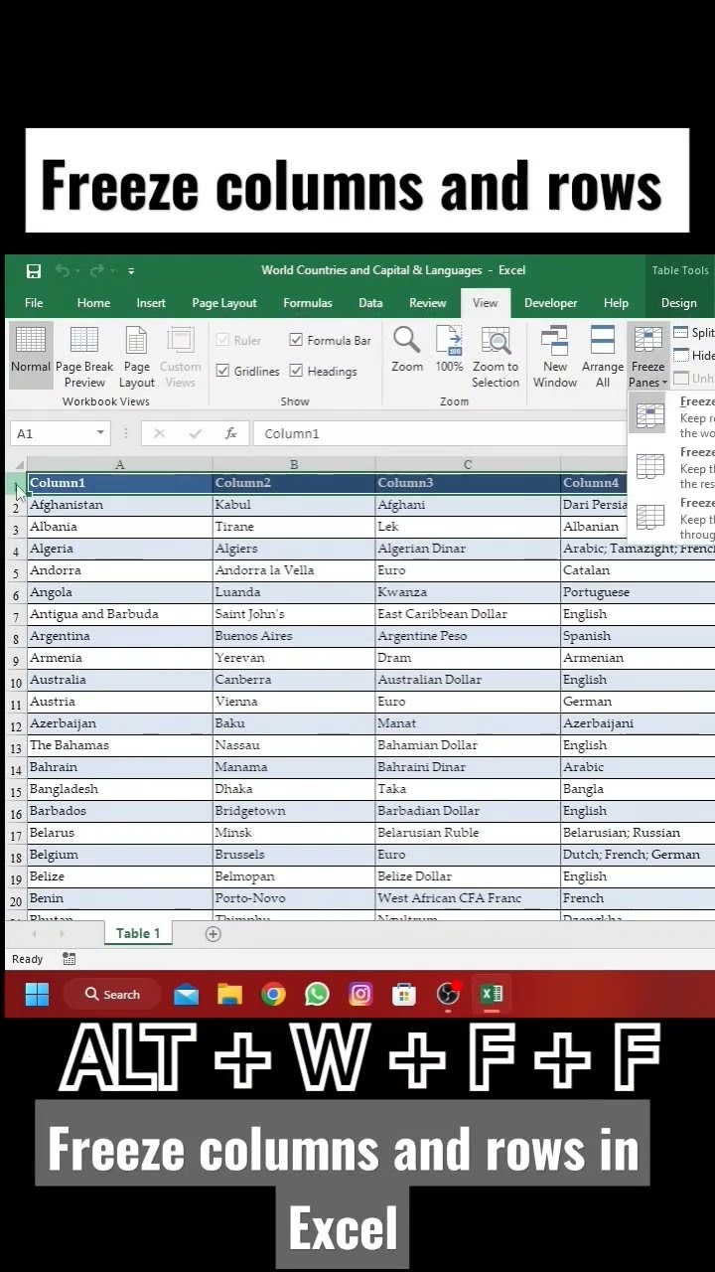Viewport: 715px width, 1272px height.
Task: Select column B header
Action: click(294, 464)
